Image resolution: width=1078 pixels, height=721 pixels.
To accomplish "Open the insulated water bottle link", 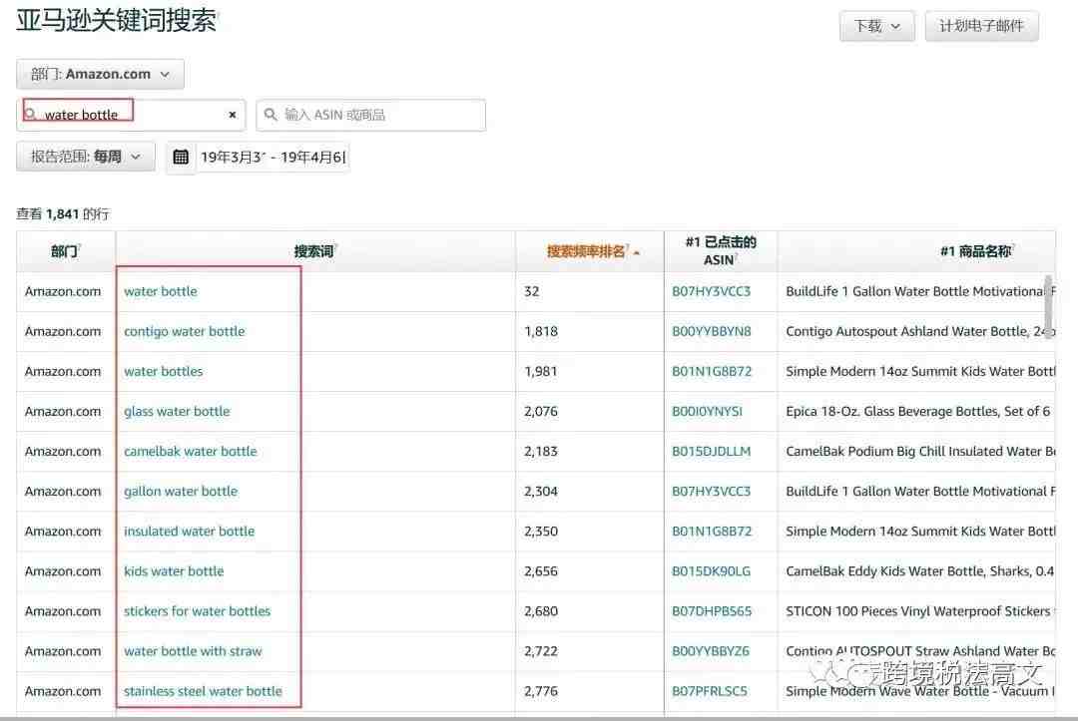I will (189, 531).
